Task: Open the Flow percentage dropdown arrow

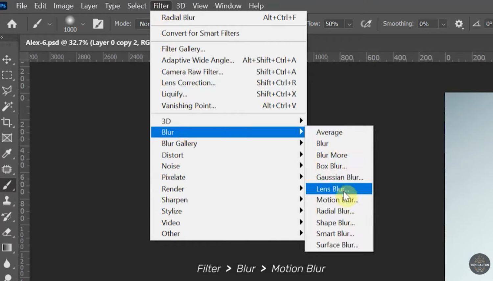Action: point(349,24)
